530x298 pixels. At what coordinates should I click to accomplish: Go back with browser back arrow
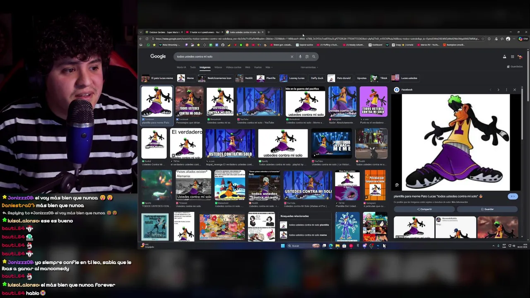click(x=141, y=38)
